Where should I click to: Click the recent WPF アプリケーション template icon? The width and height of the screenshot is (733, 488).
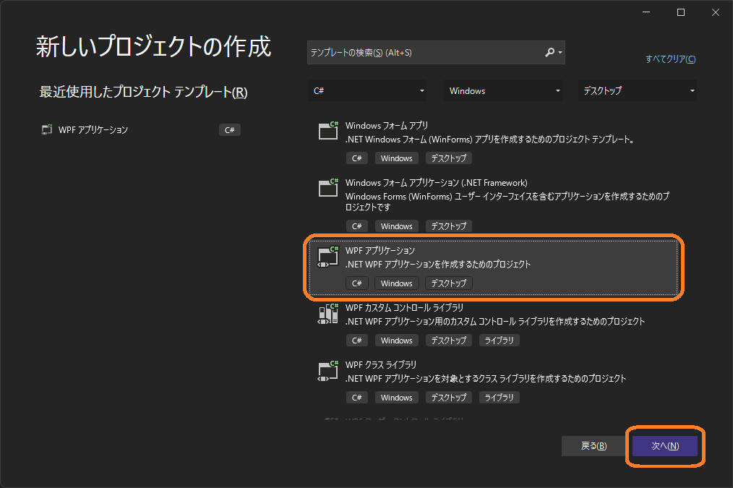(47, 129)
